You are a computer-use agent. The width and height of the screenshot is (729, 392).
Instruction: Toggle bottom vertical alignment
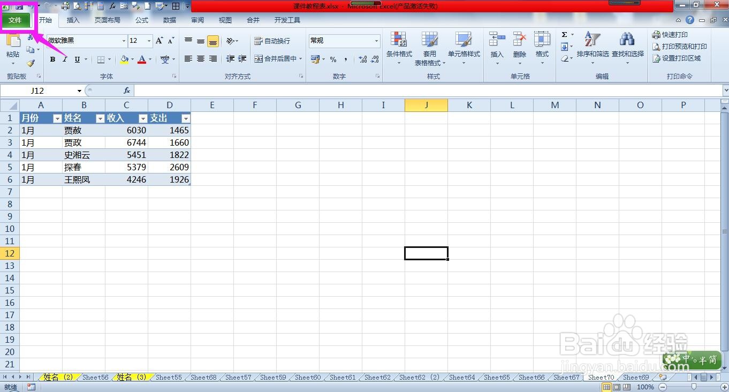pyautogui.click(x=213, y=41)
